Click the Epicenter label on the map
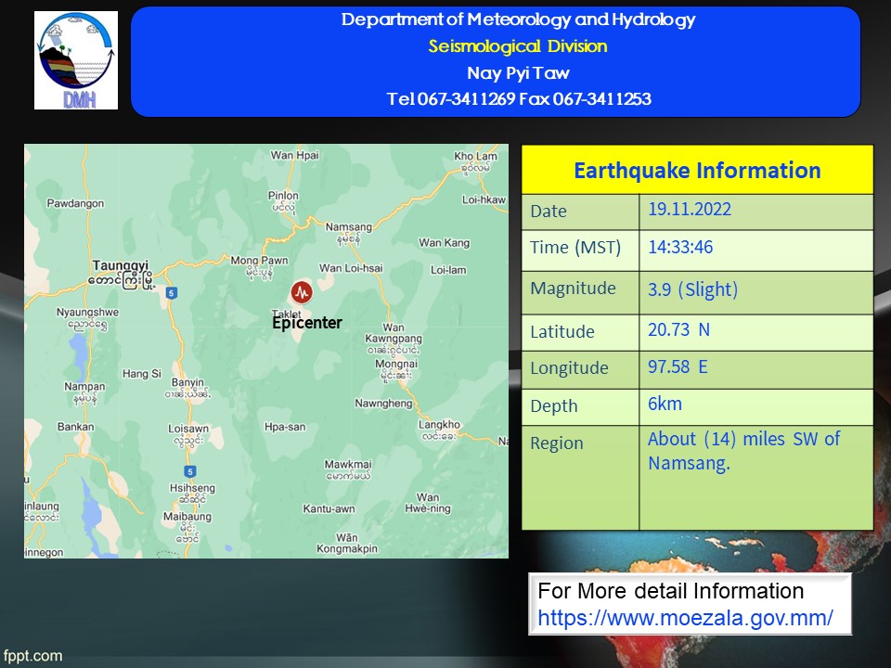This screenshot has height=668, width=891. pos(307,323)
